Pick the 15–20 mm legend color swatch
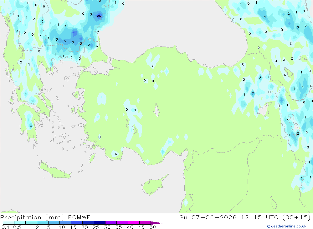The width and height of the screenshot is (313, 229). click(77, 223)
